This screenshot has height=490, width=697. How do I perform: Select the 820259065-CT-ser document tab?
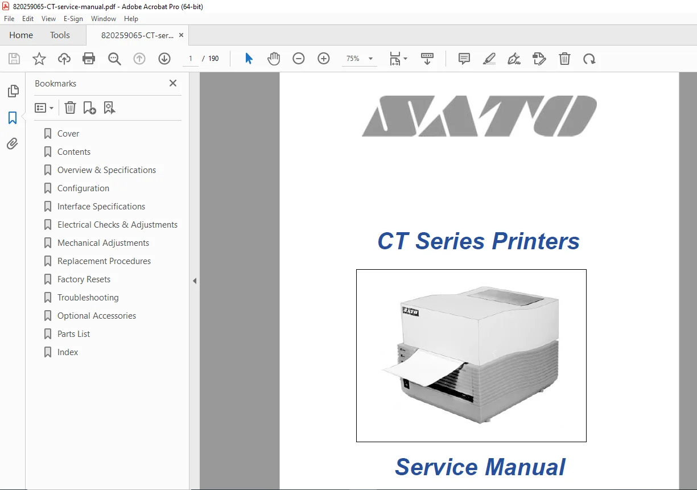point(137,35)
